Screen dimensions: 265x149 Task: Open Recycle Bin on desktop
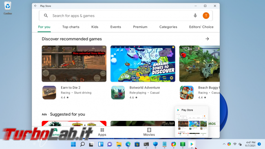point(8,8)
